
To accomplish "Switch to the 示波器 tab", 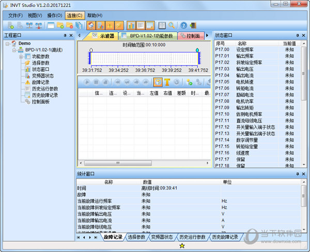I will [103, 36].
